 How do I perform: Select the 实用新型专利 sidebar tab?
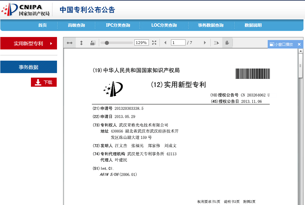(x=28, y=43)
